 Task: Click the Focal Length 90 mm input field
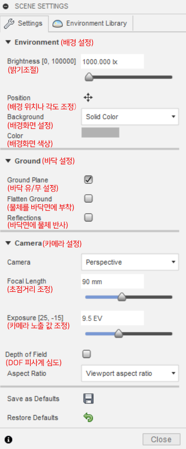pos(112,282)
